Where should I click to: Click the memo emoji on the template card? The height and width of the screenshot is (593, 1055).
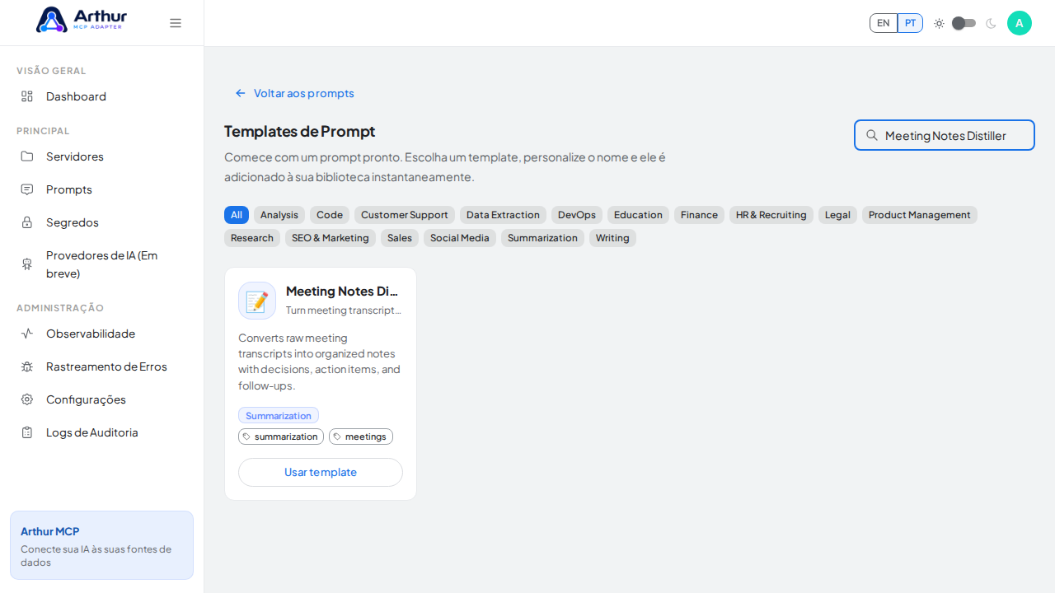pyautogui.click(x=257, y=301)
